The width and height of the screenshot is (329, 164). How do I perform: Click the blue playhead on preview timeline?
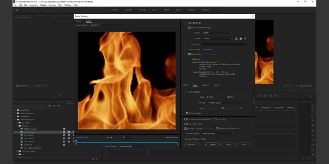pyautogui.click(x=76, y=141)
